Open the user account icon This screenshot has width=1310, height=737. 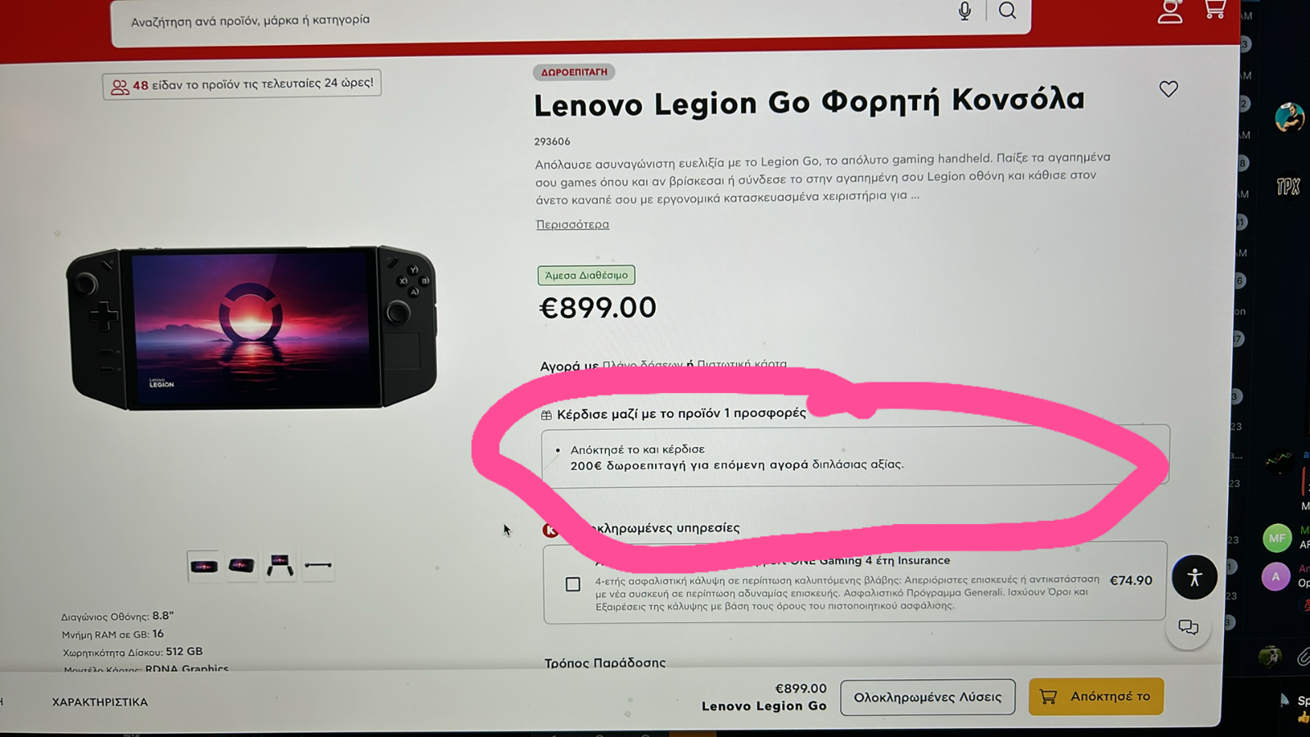click(1170, 11)
